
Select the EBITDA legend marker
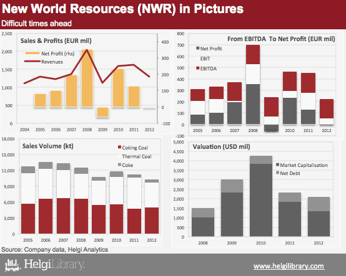198,69
